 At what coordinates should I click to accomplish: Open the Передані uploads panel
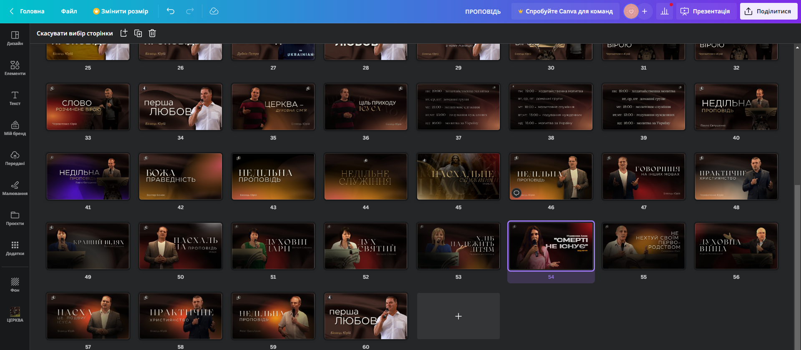(15, 158)
